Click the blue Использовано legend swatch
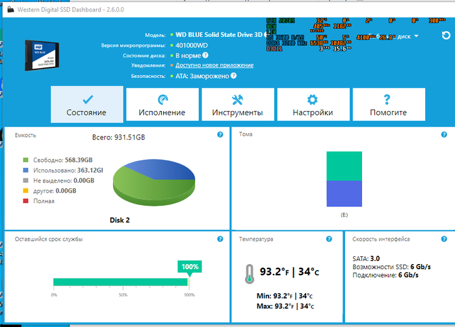Viewport: 455px width, 327px height. point(25,170)
